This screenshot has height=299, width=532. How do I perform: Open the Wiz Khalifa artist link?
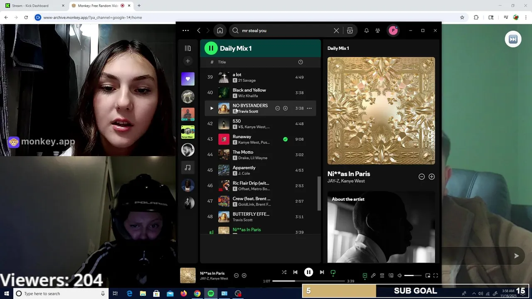point(248,96)
